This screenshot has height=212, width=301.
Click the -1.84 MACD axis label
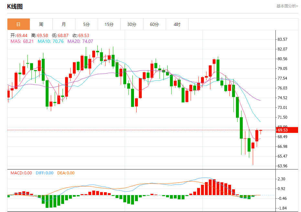pos(282,208)
